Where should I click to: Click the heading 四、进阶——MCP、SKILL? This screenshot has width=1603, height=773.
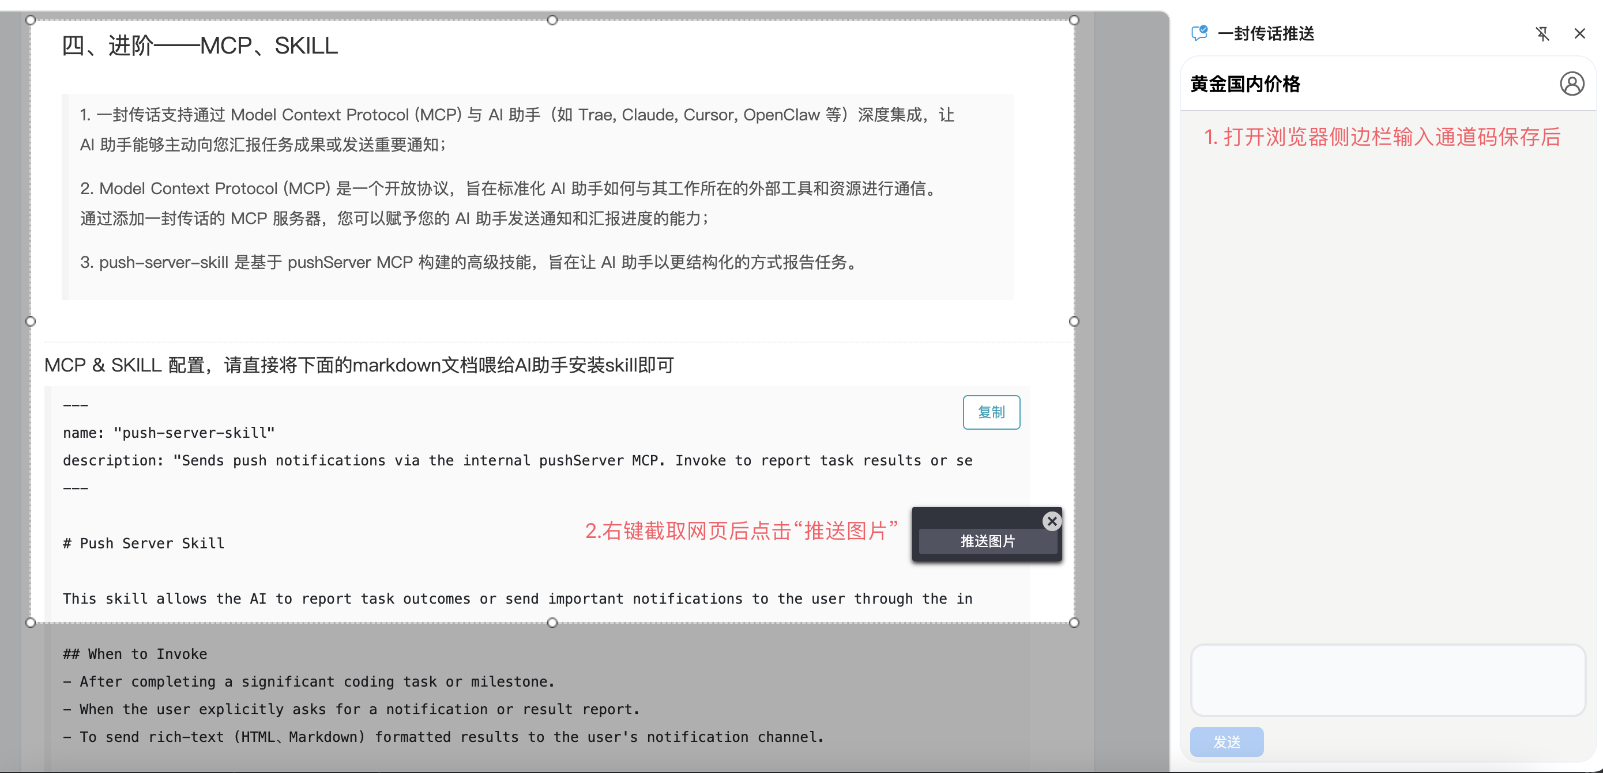point(199,46)
